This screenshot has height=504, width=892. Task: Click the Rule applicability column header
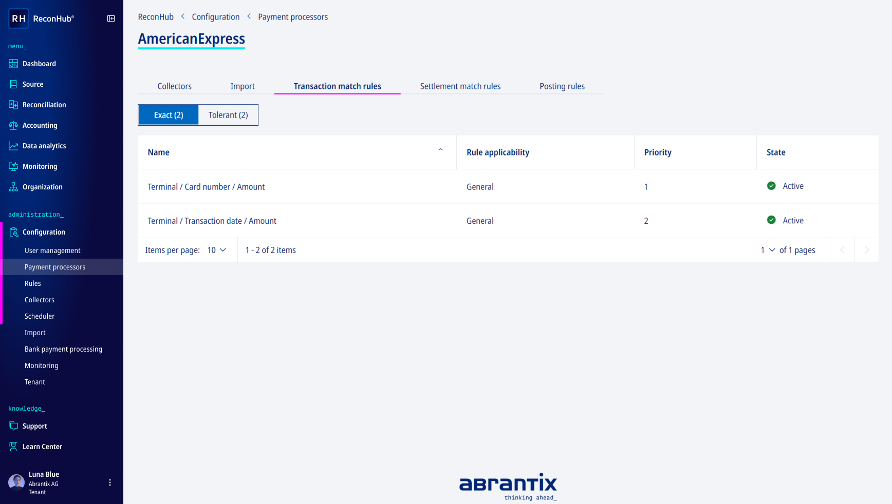[x=498, y=152]
